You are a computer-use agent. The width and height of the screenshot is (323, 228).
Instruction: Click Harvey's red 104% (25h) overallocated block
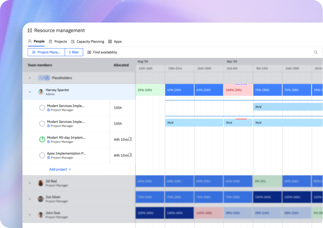pyautogui.click(x=238, y=90)
